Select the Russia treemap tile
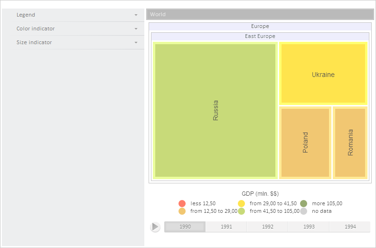Screen dimensions: 376x248 click(216, 110)
